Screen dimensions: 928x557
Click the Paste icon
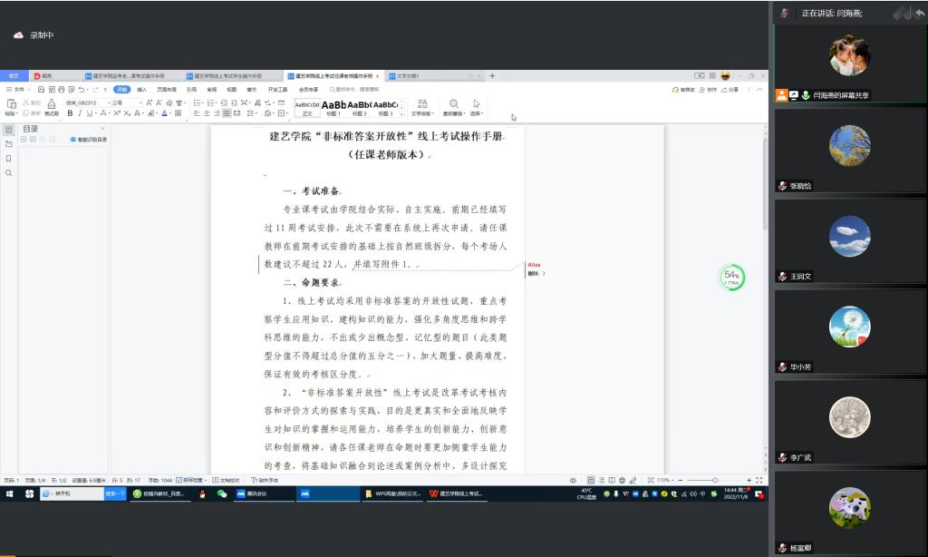(11, 105)
